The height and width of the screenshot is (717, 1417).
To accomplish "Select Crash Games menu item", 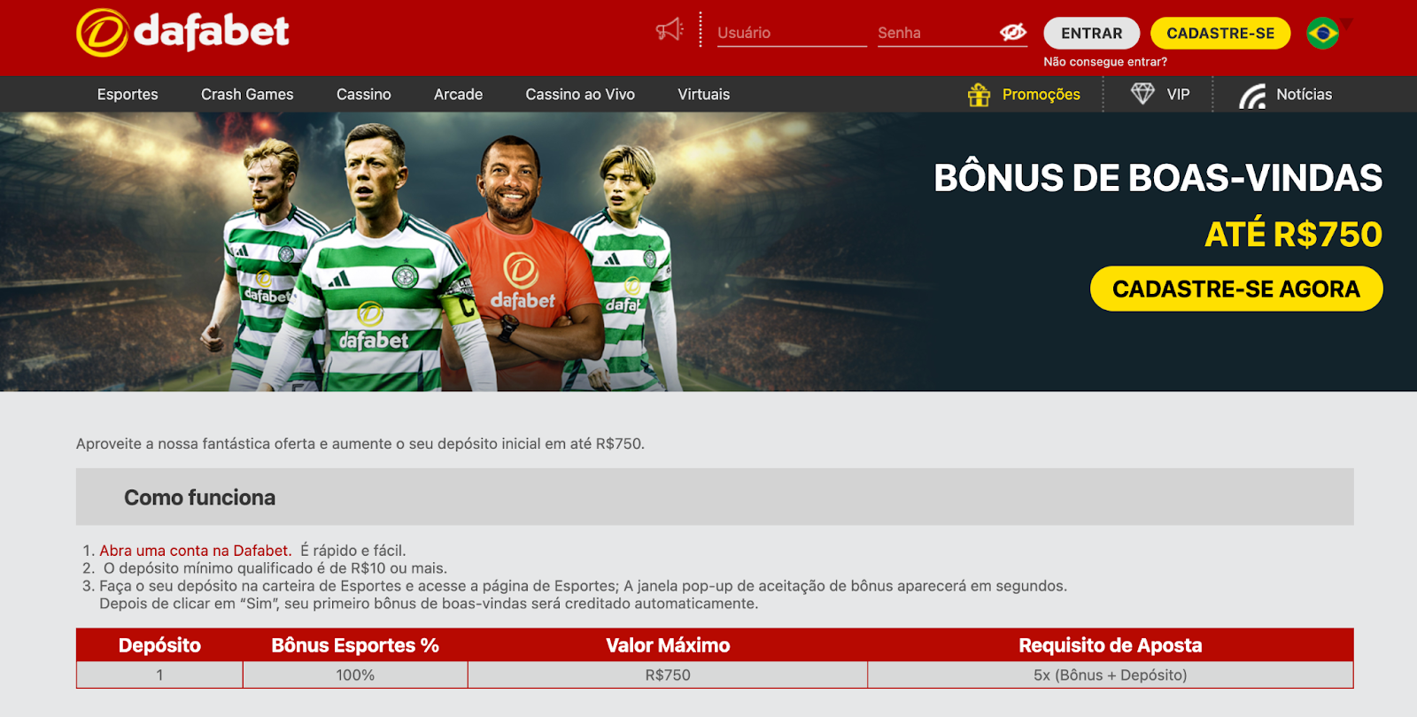I will 247,95.
